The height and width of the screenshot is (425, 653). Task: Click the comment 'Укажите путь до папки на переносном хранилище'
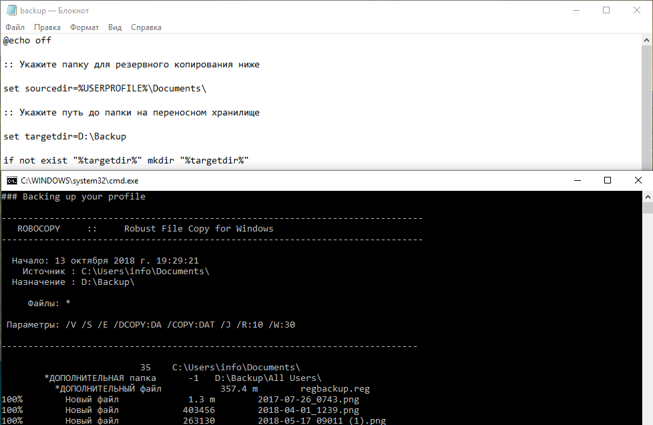(x=140, y=112)
